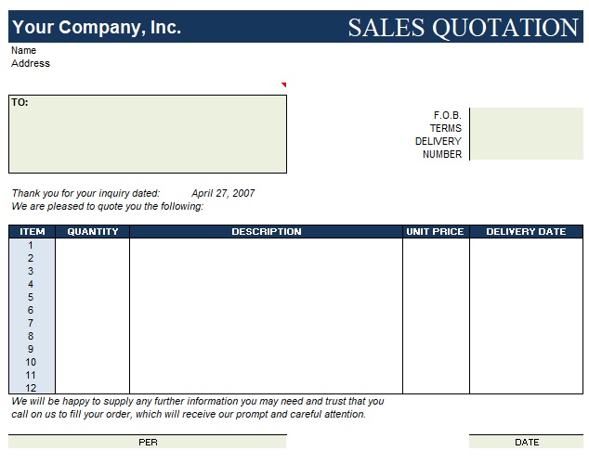The height and width of the screenshot is (464, 589).
Task: Select the Address line under Name
Action: [31, 64]
